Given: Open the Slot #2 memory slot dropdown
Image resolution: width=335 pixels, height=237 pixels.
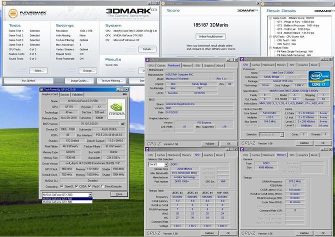Looking at the screenshot, I should [166, 164].
